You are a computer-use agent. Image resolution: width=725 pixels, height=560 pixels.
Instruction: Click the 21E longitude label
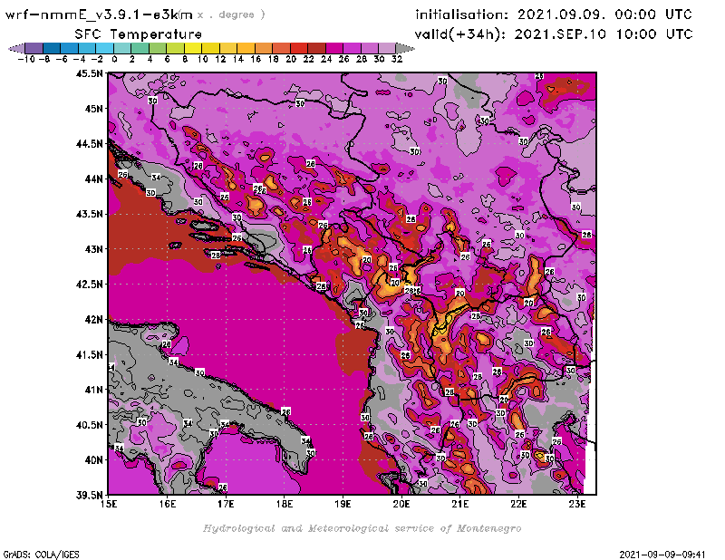pos(459,504)
